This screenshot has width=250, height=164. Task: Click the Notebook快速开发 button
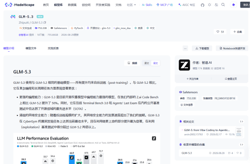(x=232, y=49)
